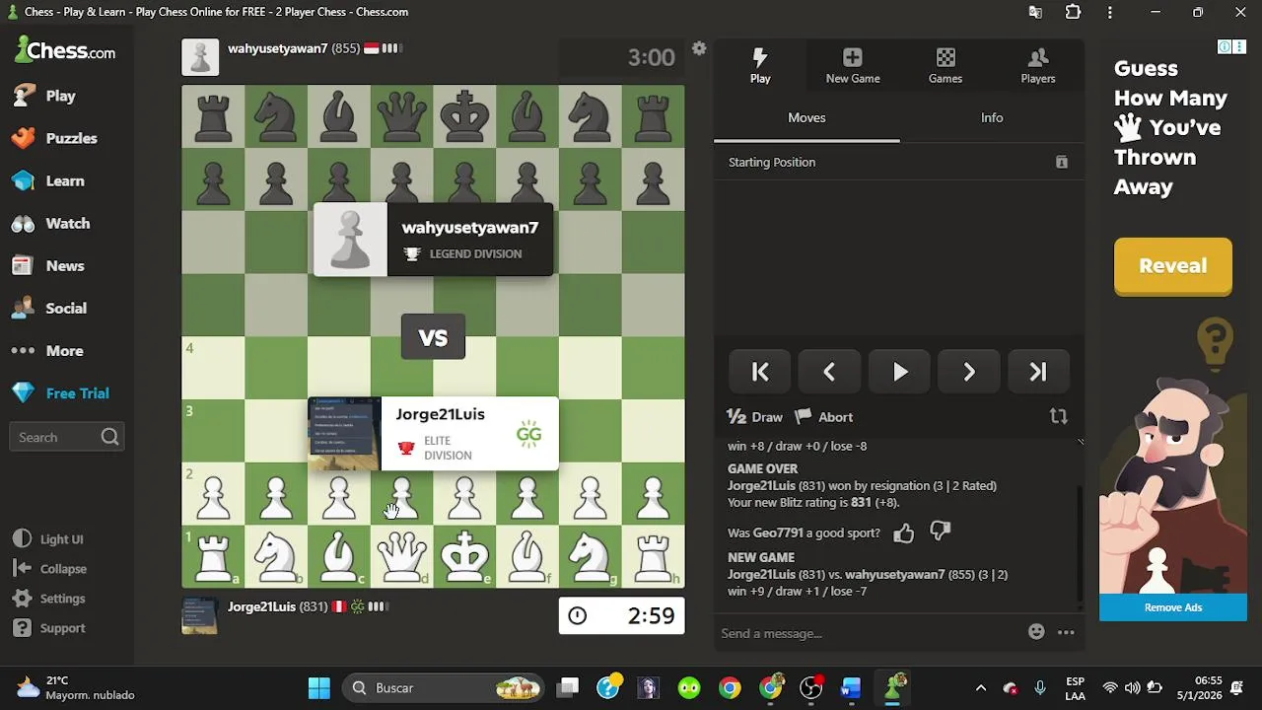This screenshot has width=1262, height=710.
Task: Open the chess app taskbar icon
Action: [893, 687]
